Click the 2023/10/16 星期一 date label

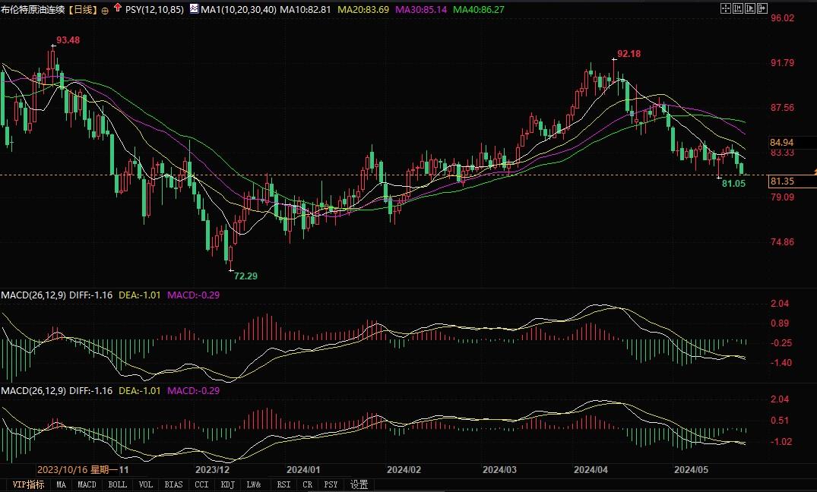tap(78, 470)
